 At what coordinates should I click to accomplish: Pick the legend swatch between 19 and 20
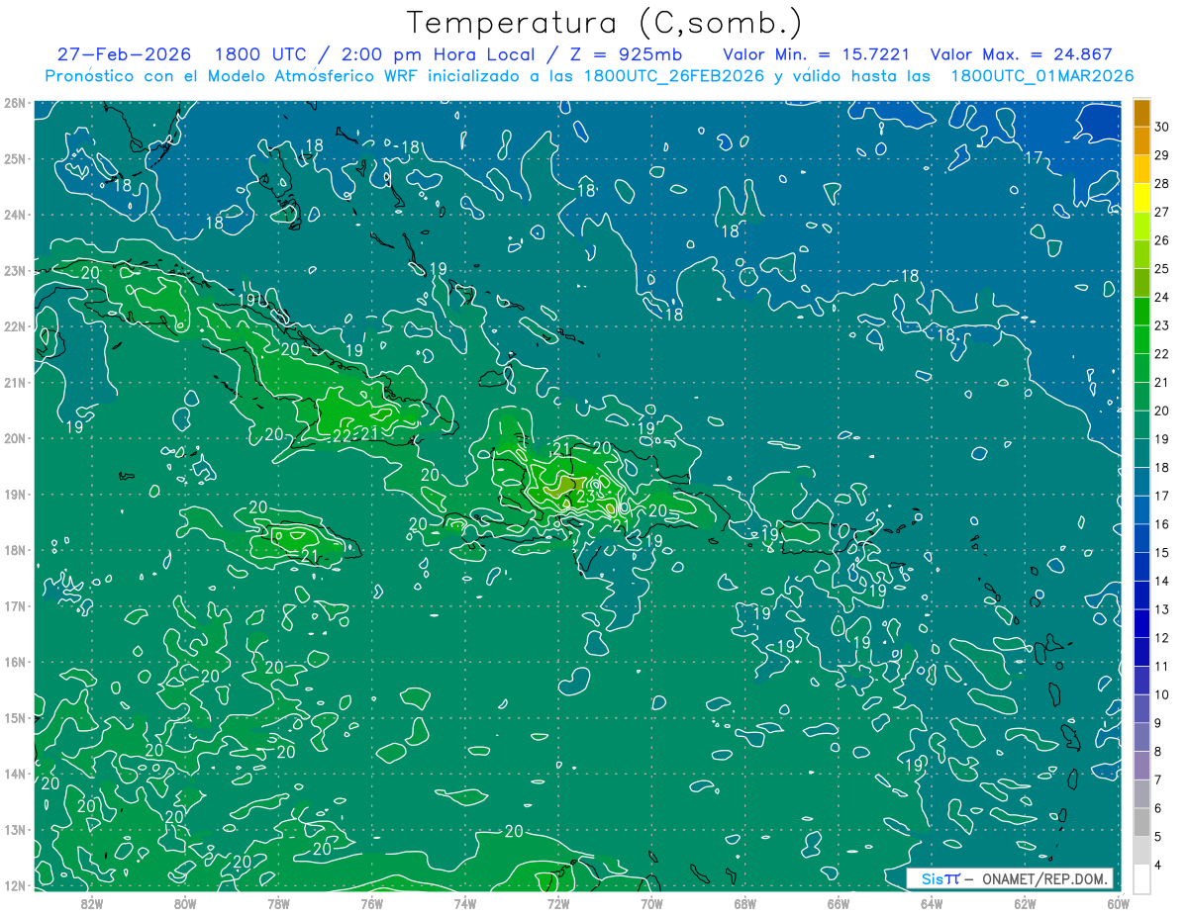click(x=1141, y=425)
